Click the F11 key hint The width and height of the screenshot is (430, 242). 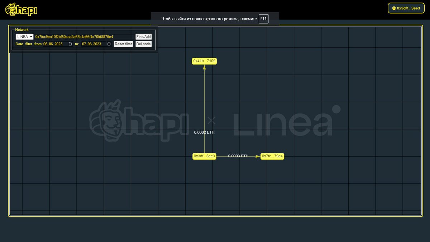coord(263,19)
